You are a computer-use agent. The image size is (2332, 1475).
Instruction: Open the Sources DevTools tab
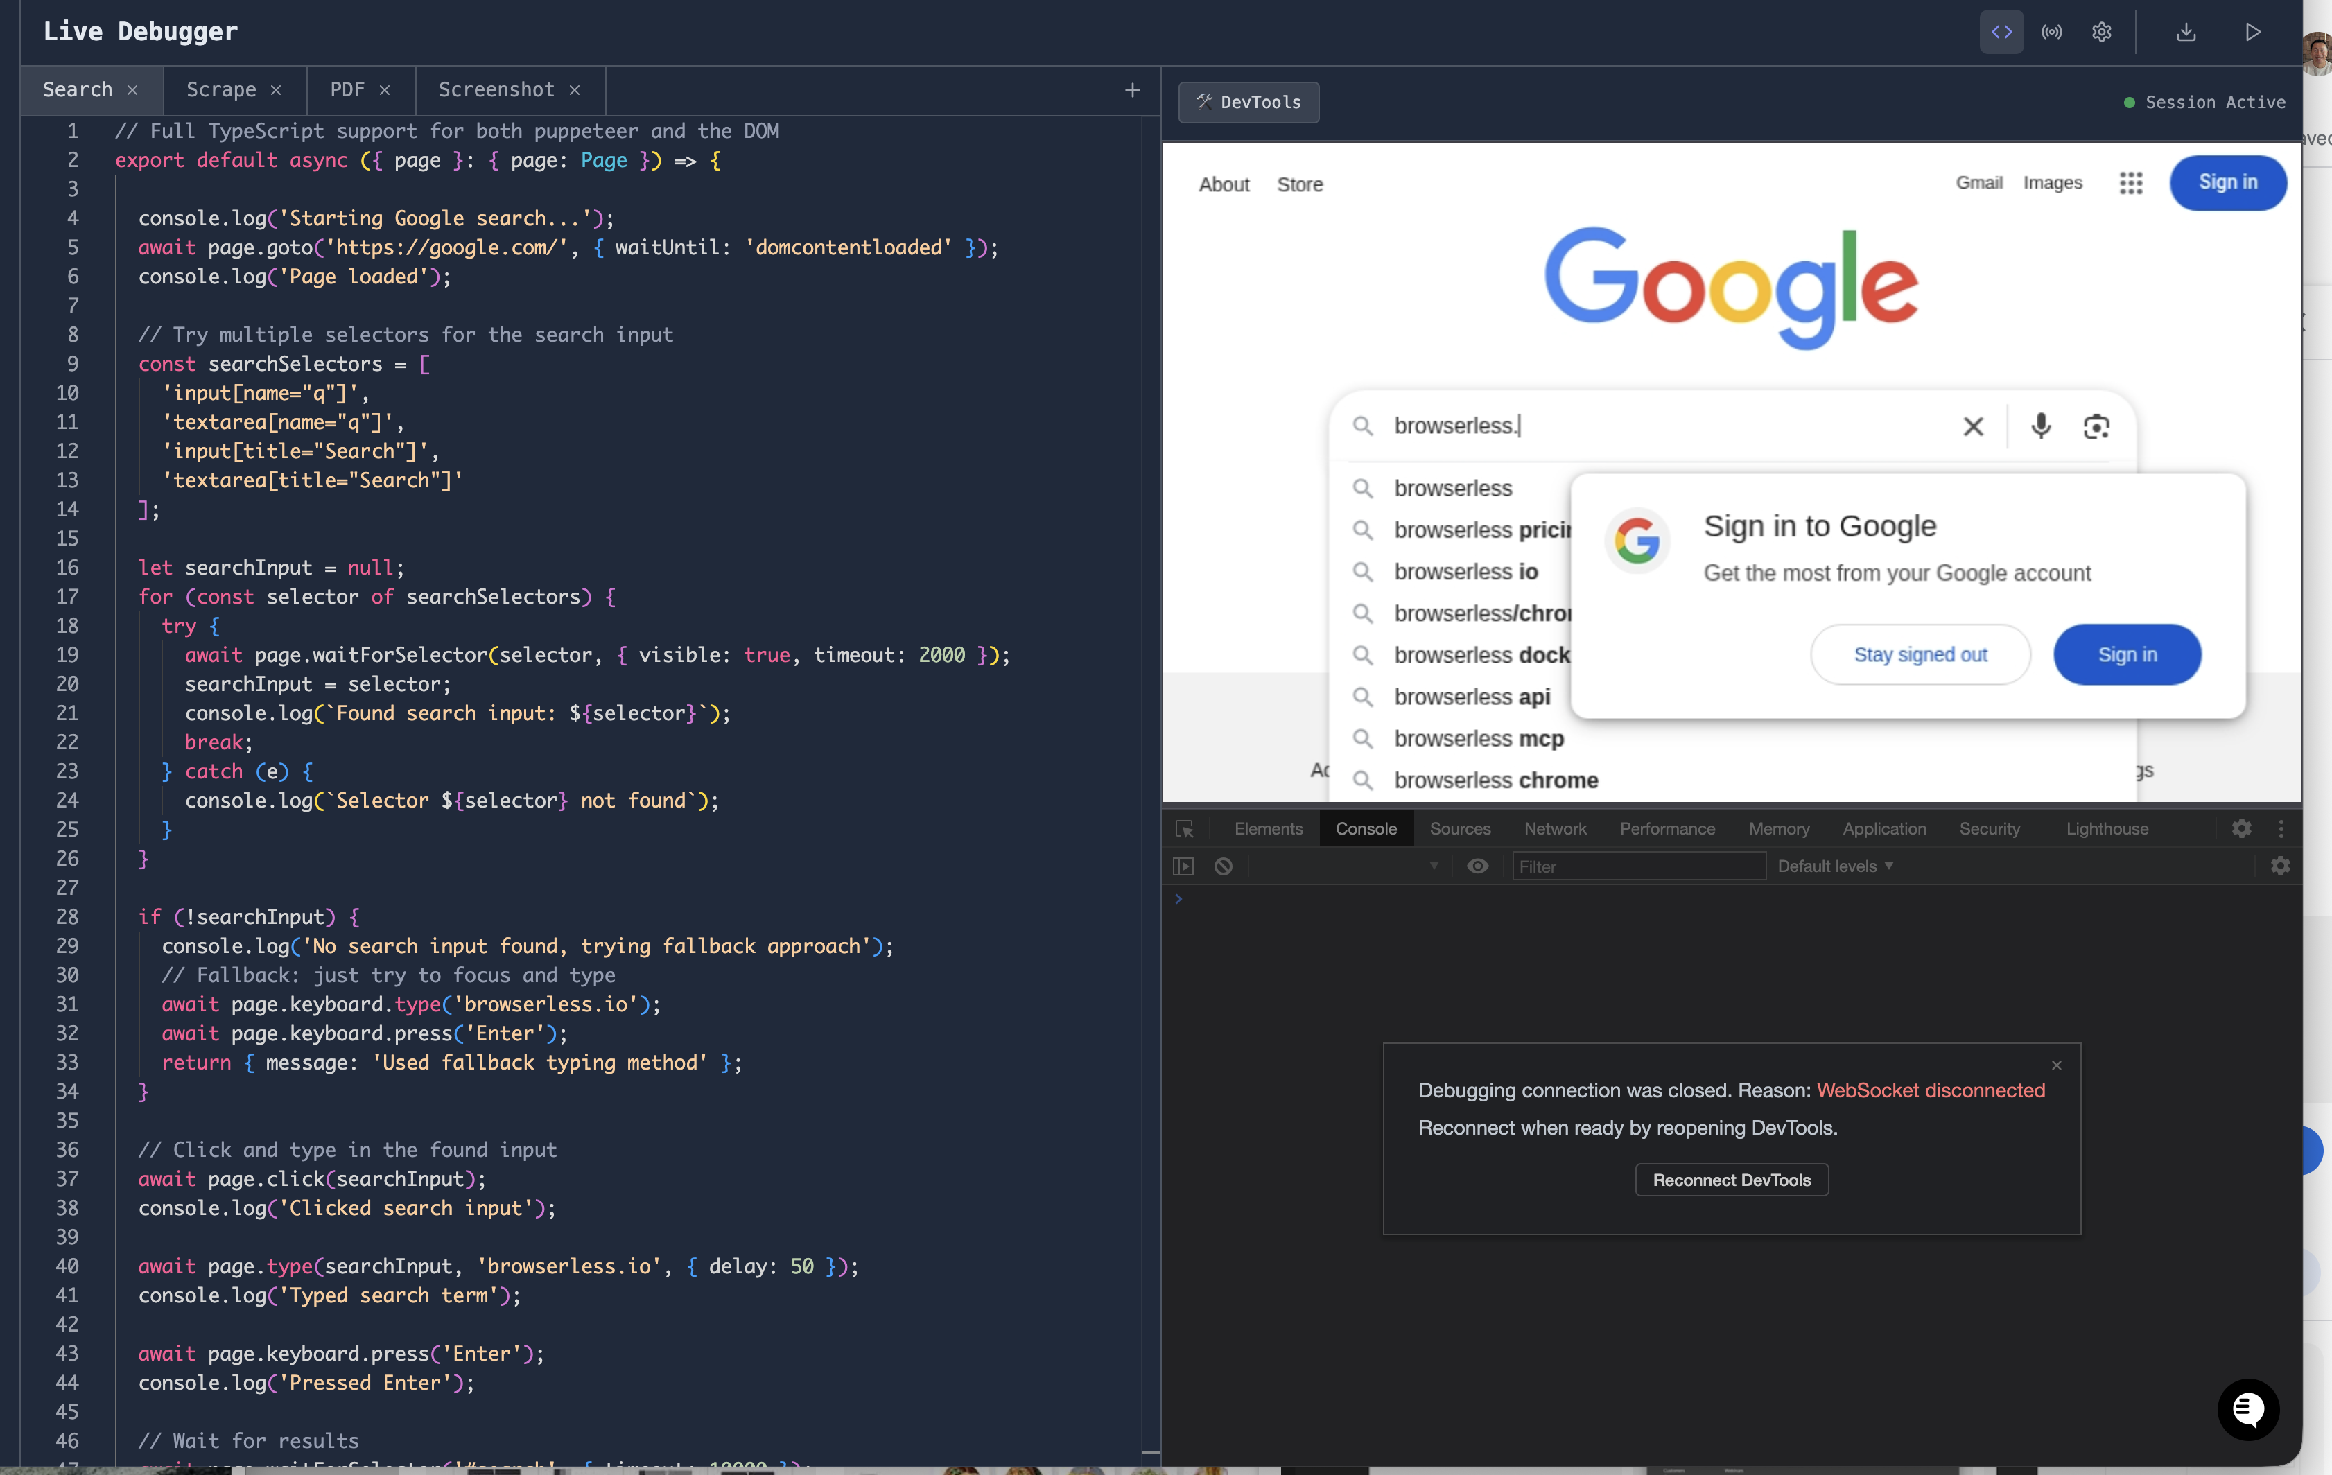(x=1459, y=828)
